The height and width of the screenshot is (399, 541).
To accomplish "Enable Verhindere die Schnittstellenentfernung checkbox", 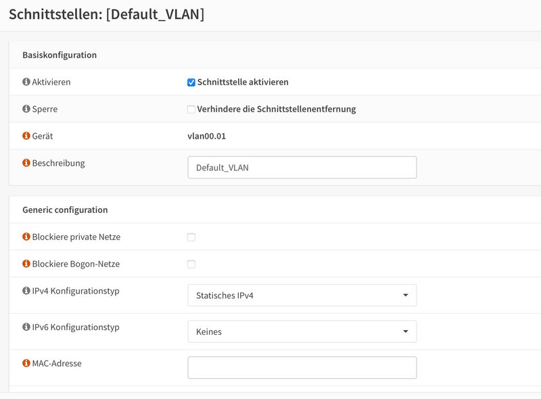I will coord(191,110).
